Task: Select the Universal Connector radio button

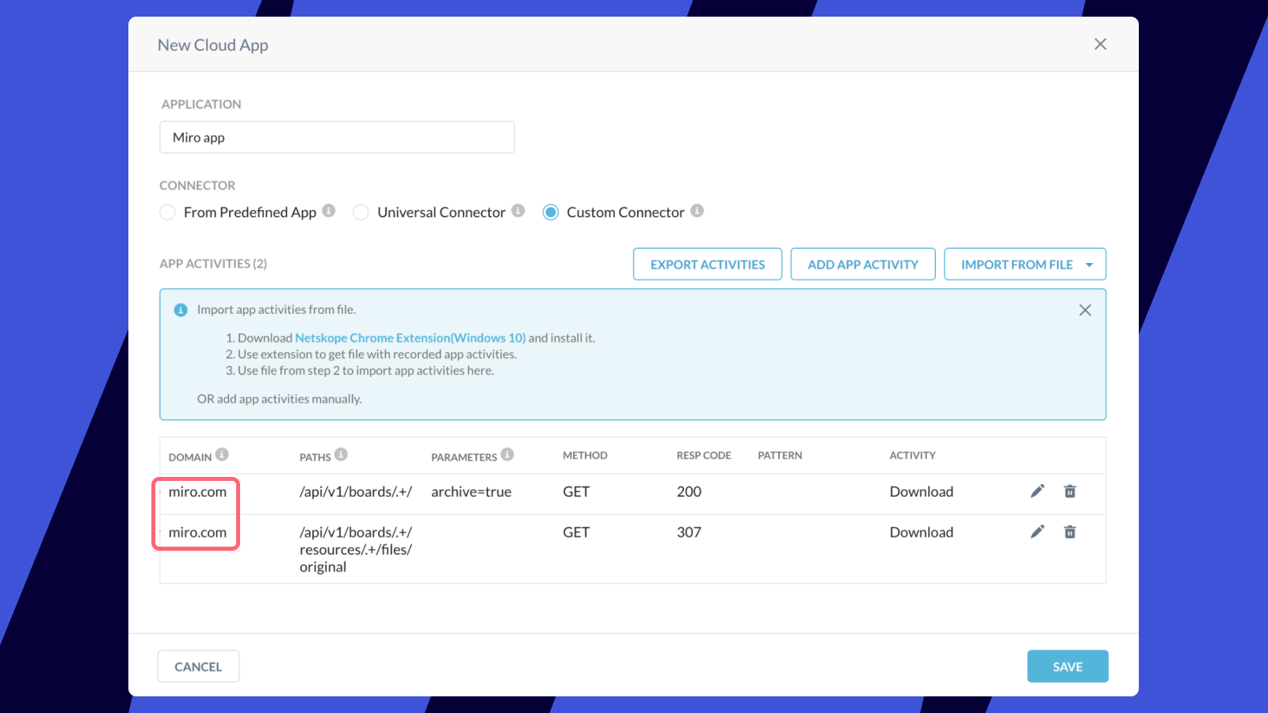Action: [361, 212]
